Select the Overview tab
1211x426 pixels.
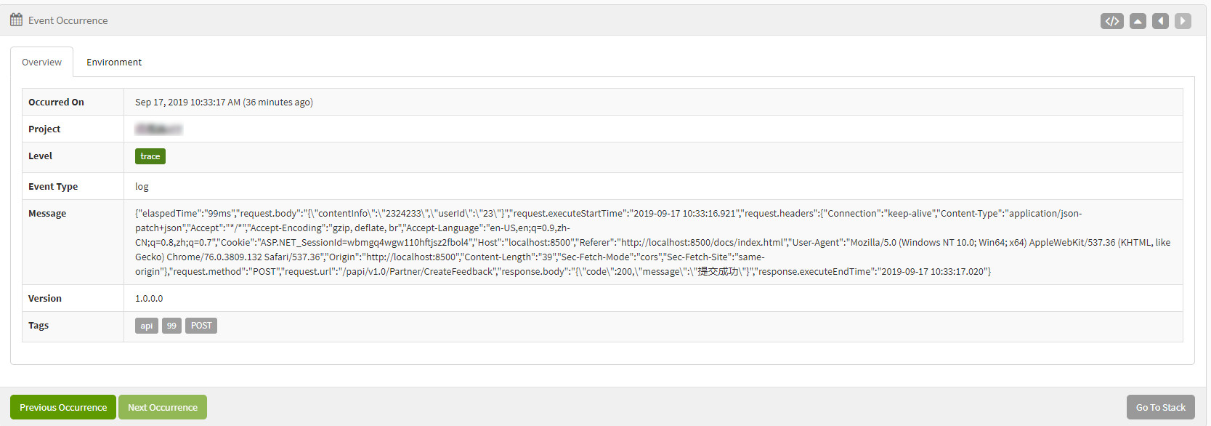coord(41,63)
